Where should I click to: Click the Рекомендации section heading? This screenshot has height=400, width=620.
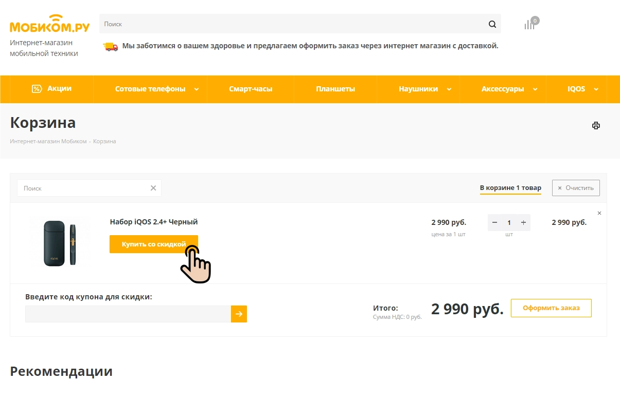[61, 371]
